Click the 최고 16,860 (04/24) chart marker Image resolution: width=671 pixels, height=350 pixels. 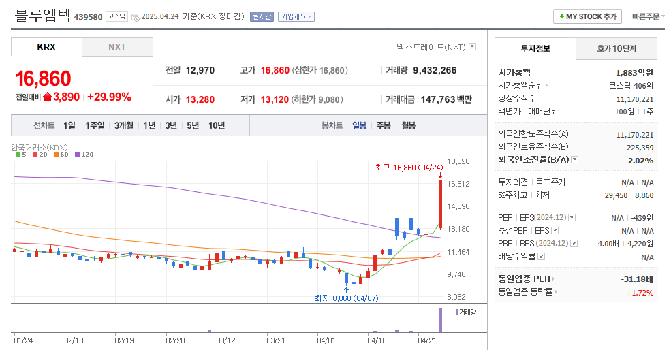409,168
